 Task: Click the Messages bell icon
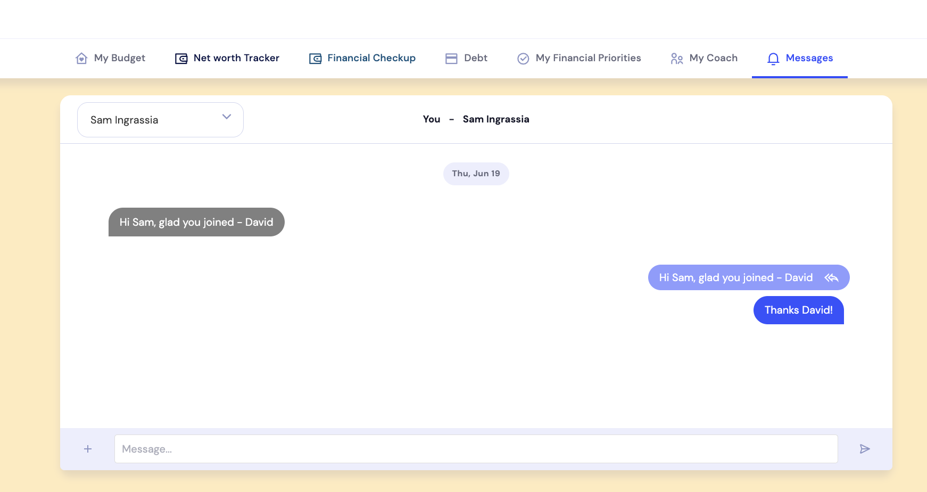point(773,59)
